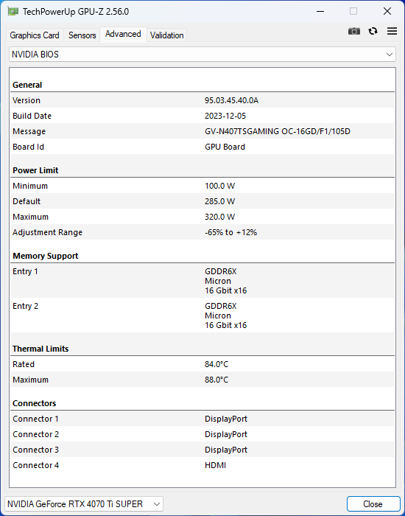Click the -65% to +12% adjustment range
Image resolution: width=405 pixels, height=516 pixels.
tap(230, 232)
